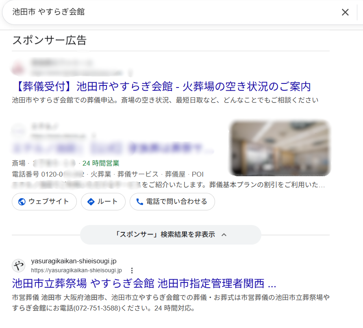Click the 「スポンサー」検索結果を非表示 button
The image size is (363, 328).
171,235
